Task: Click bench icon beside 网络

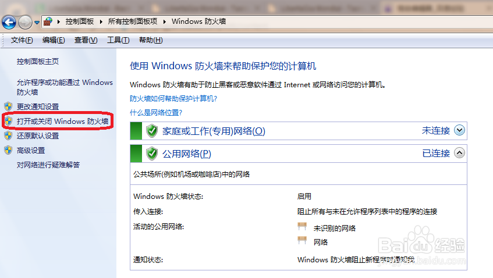Action: 302,240
